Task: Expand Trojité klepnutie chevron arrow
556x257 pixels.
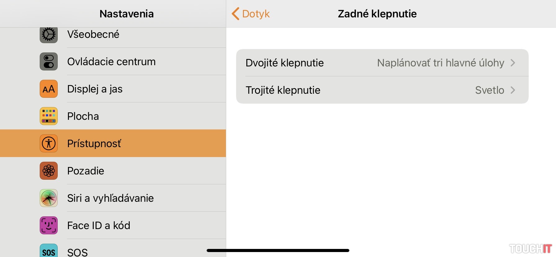Action: point(513,90)
